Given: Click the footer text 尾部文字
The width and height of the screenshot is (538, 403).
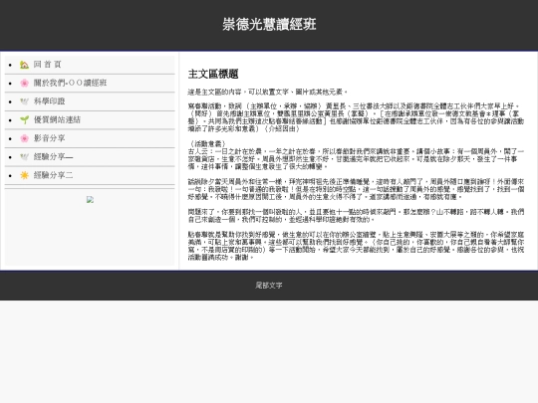Looking at the screenshot, I should tap(269, 286).
